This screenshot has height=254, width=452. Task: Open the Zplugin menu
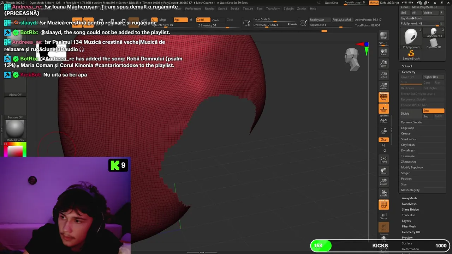289,8
